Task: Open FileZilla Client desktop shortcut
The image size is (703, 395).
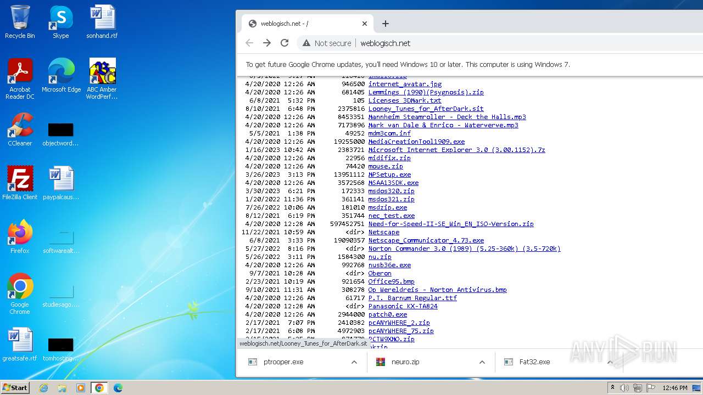Action: pyautogui.click(x=20, y=183)
